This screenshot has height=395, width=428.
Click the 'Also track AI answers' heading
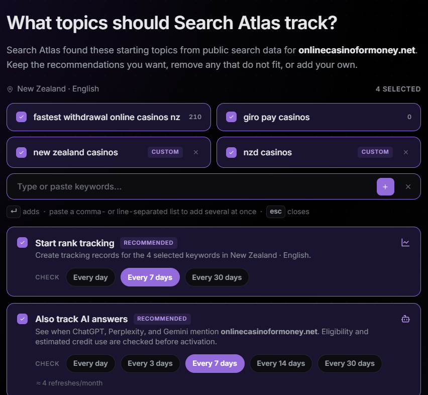81,319
